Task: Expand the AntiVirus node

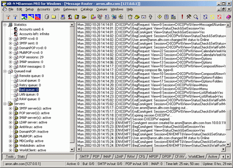Action: (x=10, y=127)
